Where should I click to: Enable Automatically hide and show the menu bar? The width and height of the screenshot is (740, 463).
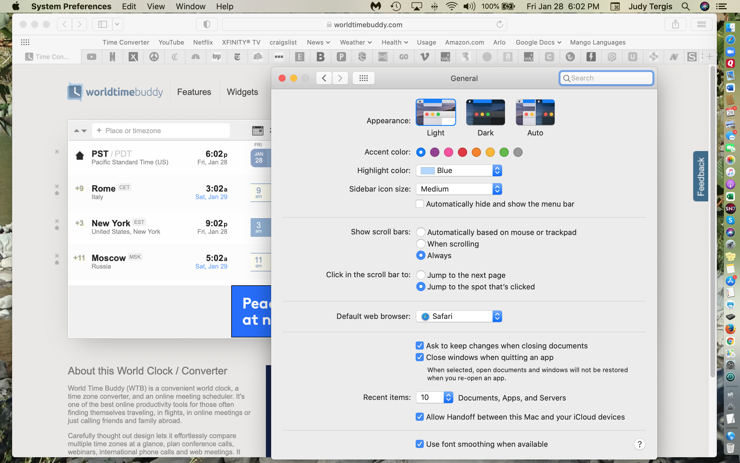(x=419, y=204)
